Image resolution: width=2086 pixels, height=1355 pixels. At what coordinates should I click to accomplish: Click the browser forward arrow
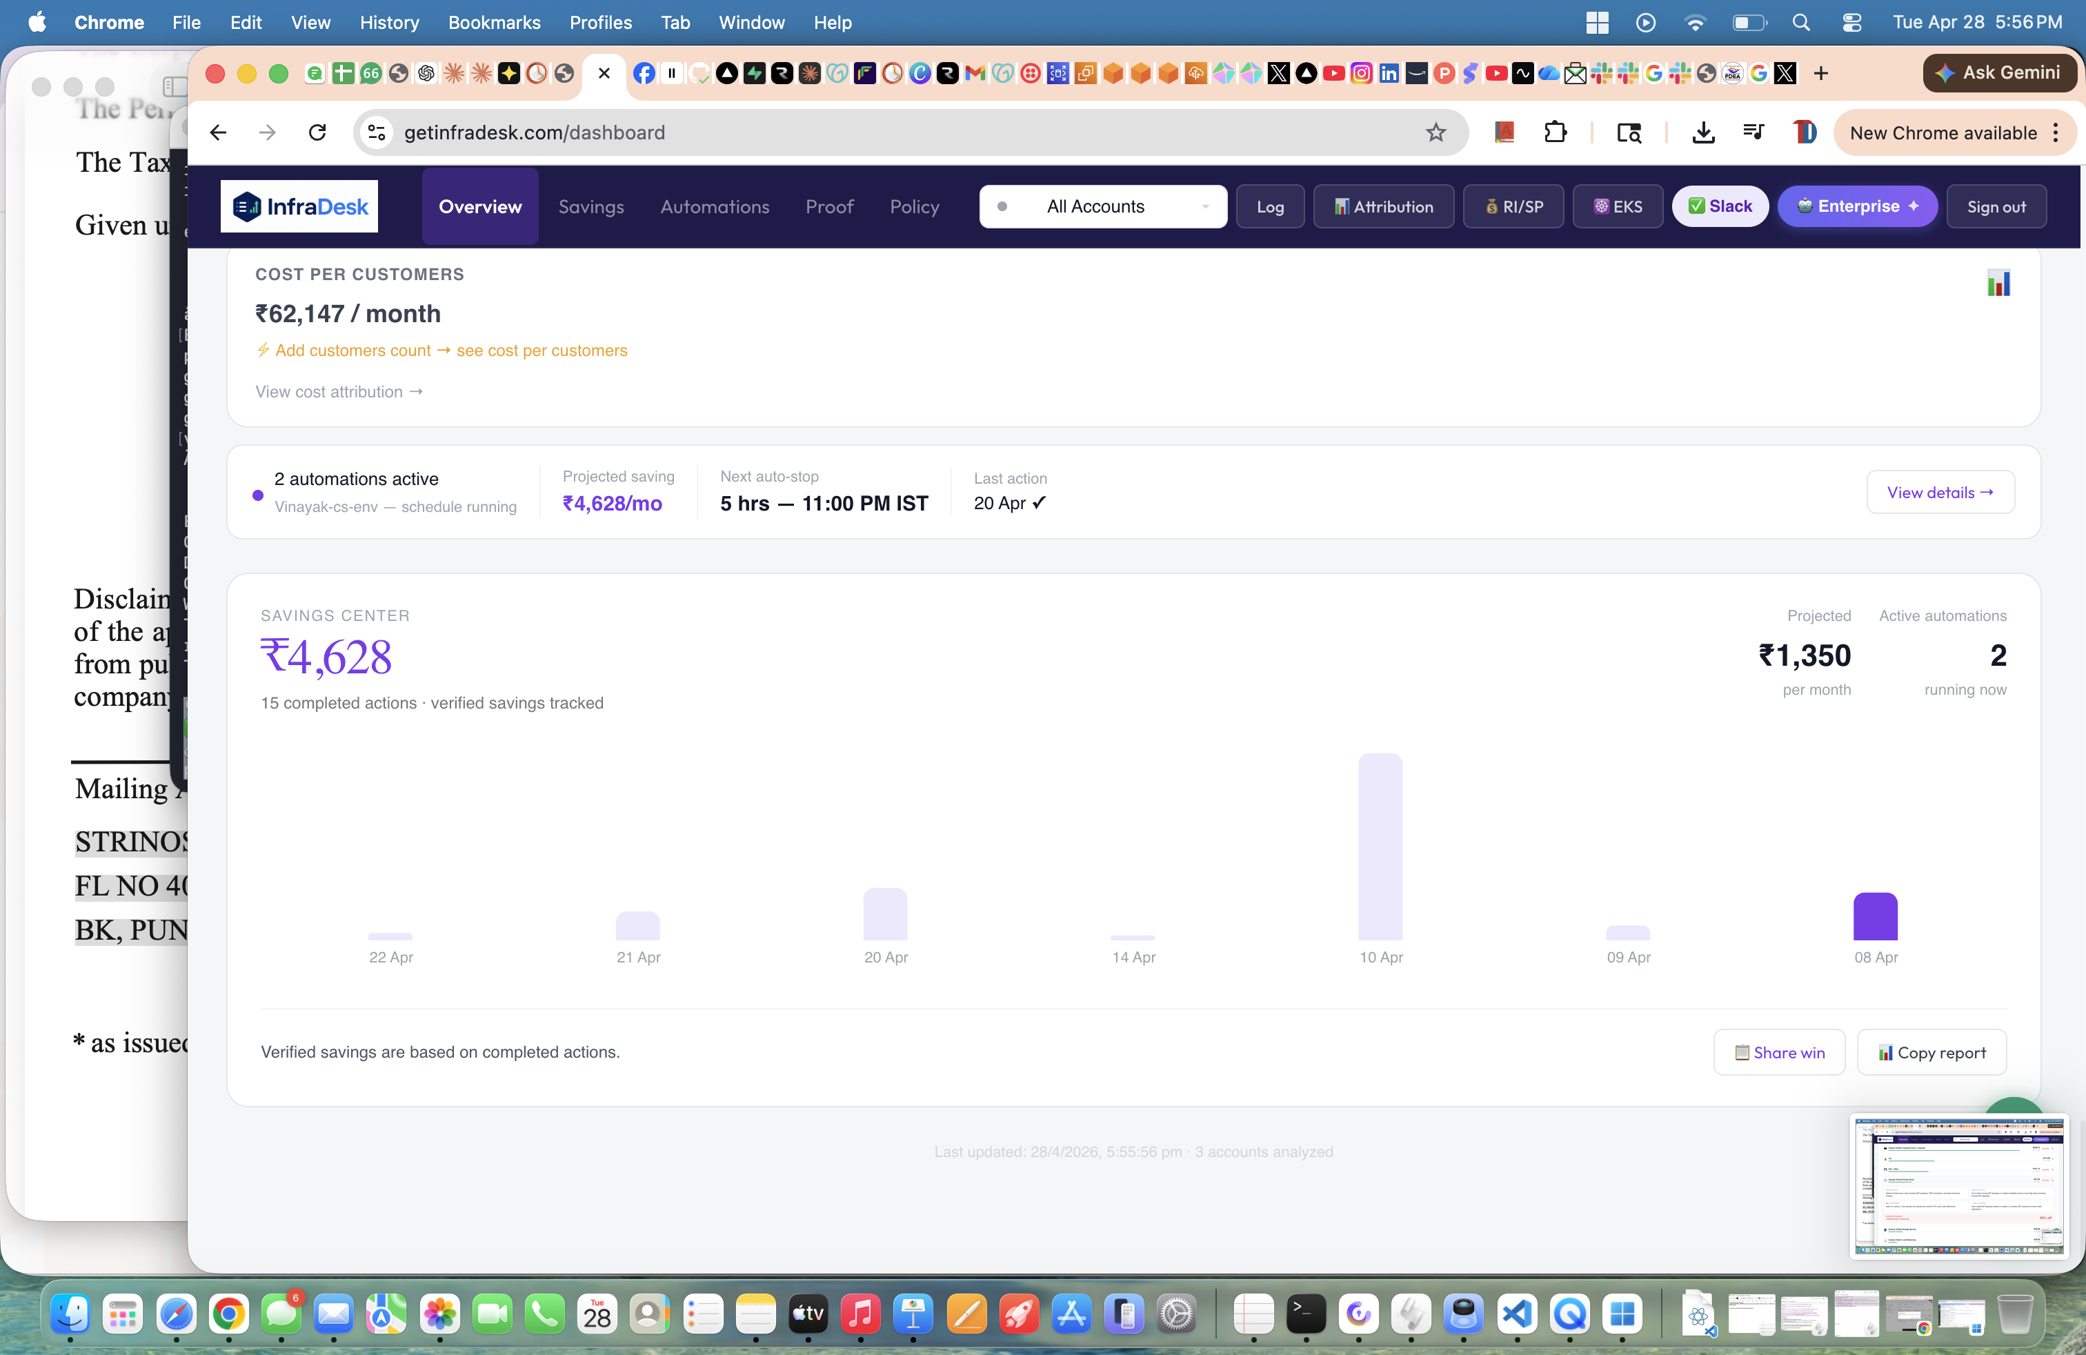coord(268,132)
